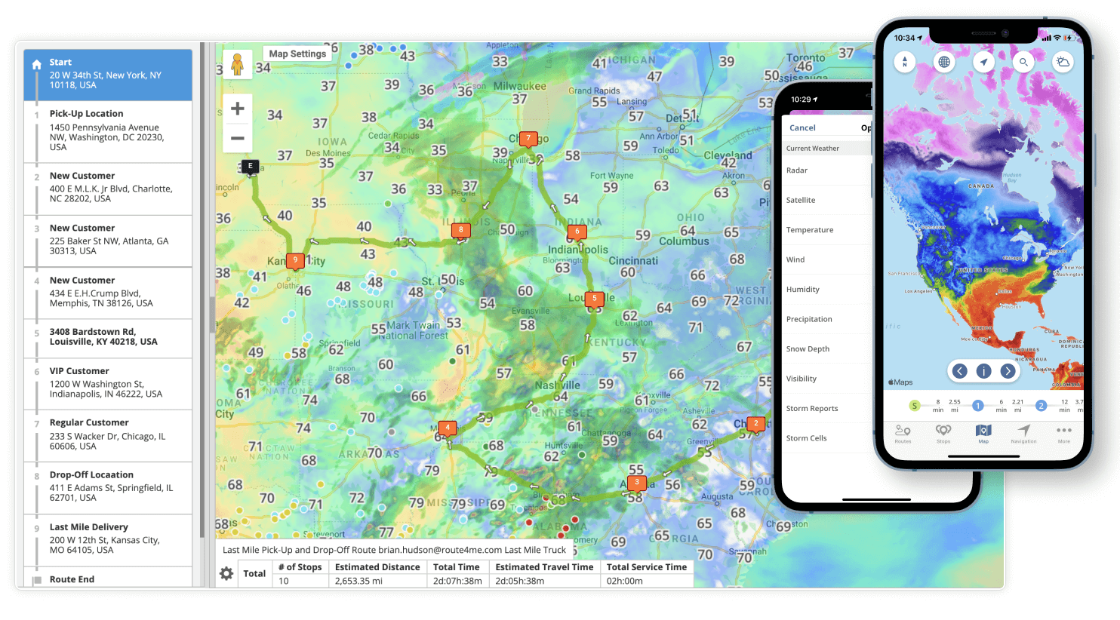Open More options via the ellipsis icon

click(1064, 431)
